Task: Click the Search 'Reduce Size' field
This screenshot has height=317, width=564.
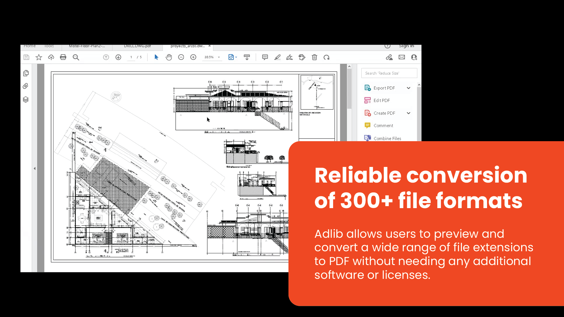Action: pos(389,73)
